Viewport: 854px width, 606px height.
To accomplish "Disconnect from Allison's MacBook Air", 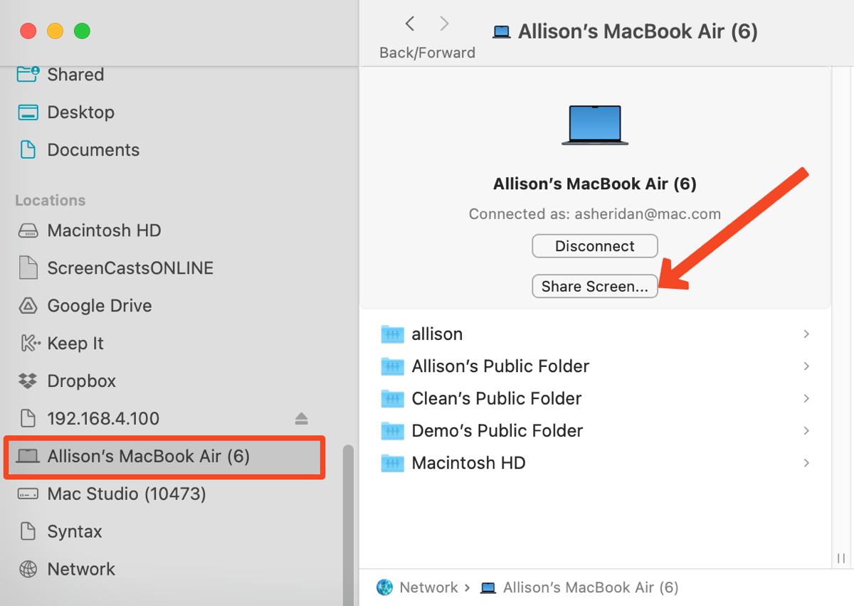I will (x=595, y=245).
